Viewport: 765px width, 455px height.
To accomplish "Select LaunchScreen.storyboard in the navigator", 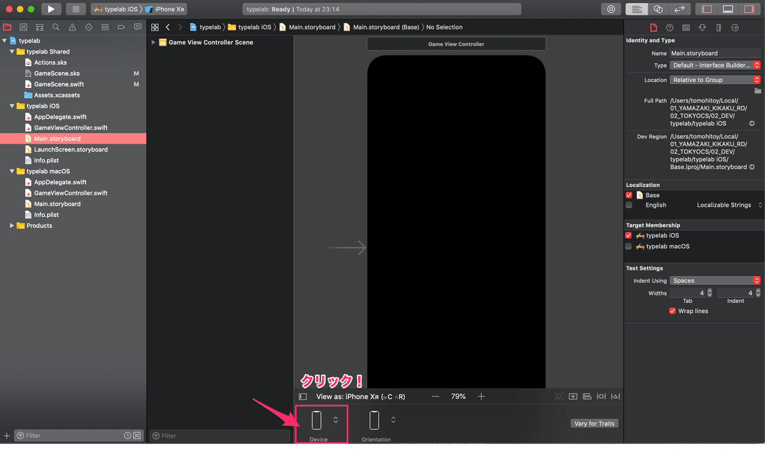I will [x=71, y=150].
